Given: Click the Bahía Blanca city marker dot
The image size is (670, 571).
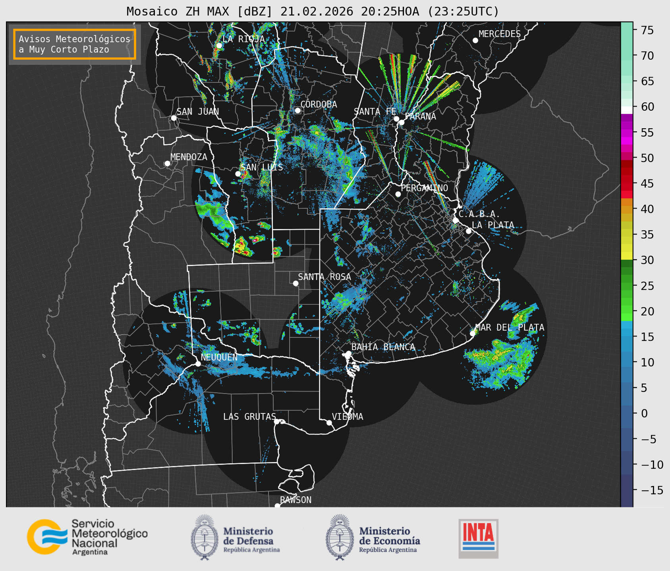Looking at the screenshot, I should [x=348, y=353].
